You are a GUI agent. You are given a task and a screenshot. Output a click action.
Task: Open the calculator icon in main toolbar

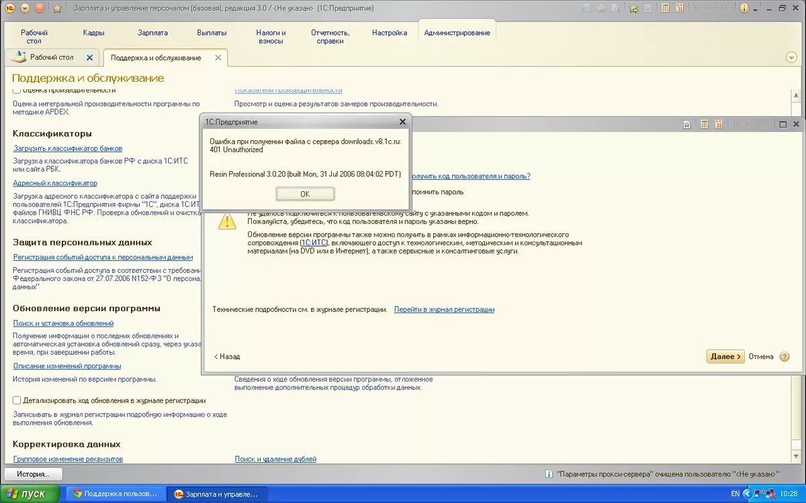[665, 9]
